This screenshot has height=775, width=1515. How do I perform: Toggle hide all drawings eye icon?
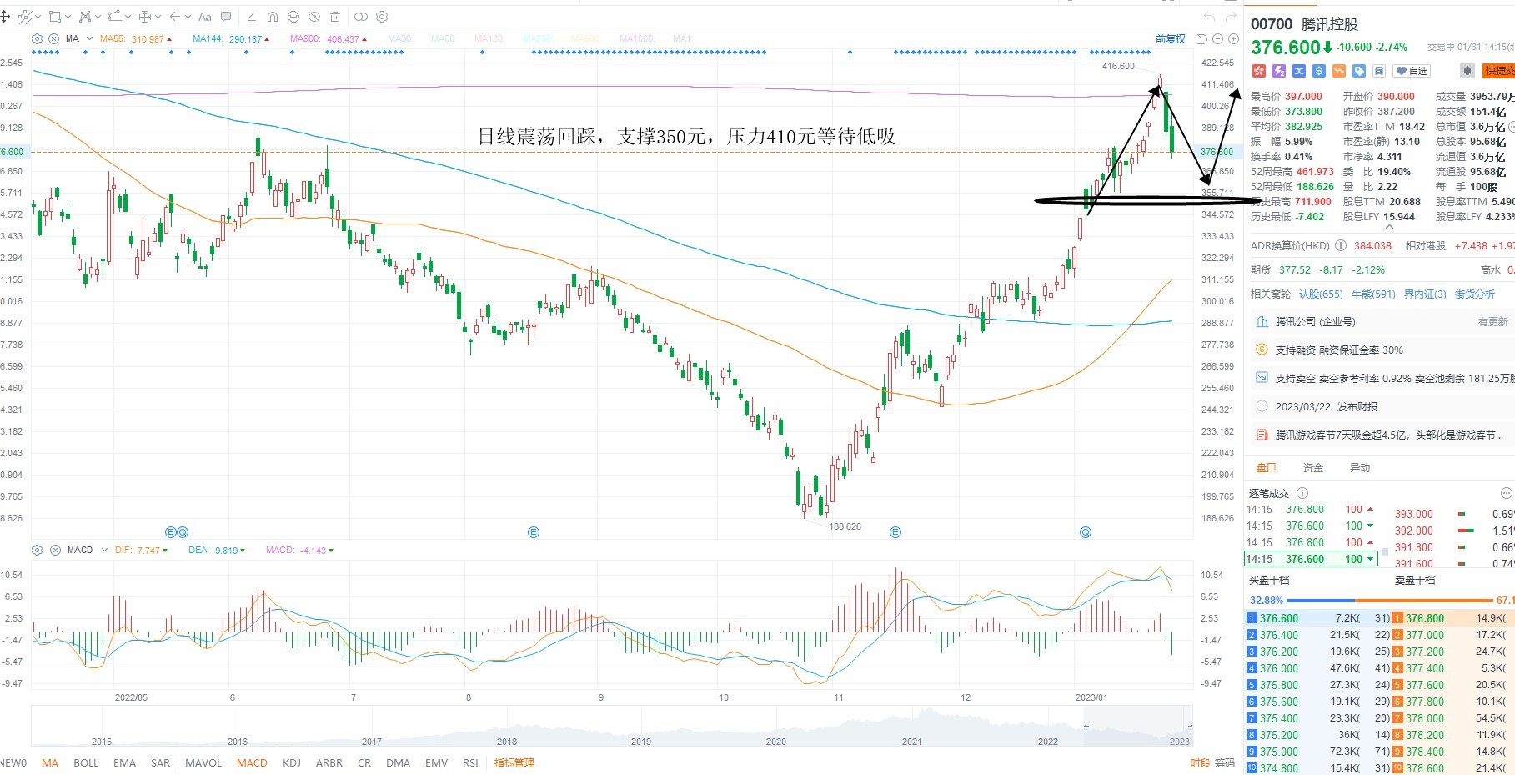click(x=314, y=17)
